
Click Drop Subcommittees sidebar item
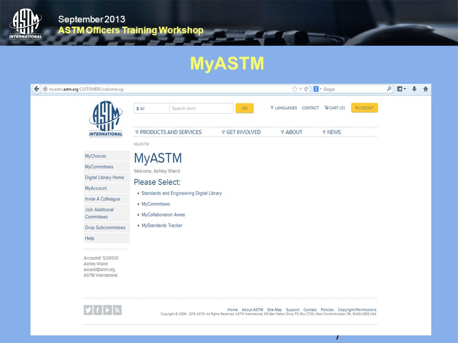coord(106,228)
